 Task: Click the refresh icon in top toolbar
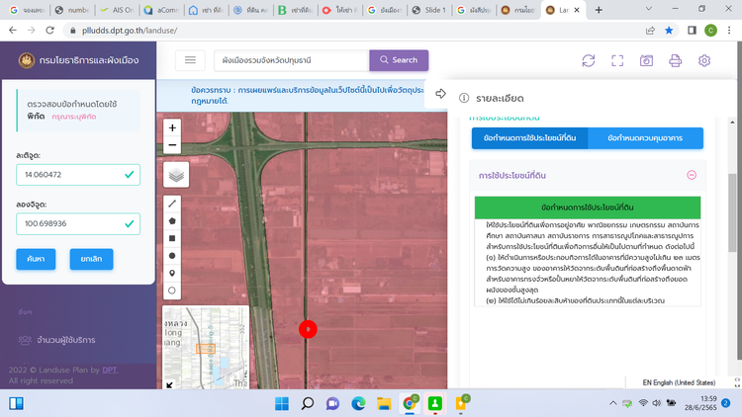pos(589,60)
